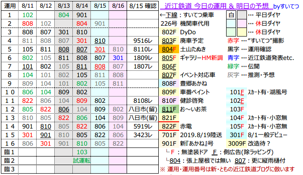Viewport: 303px width, 175px height.
Task: Select the blue 301 cell under 8/16
Action: pos(118,58)
